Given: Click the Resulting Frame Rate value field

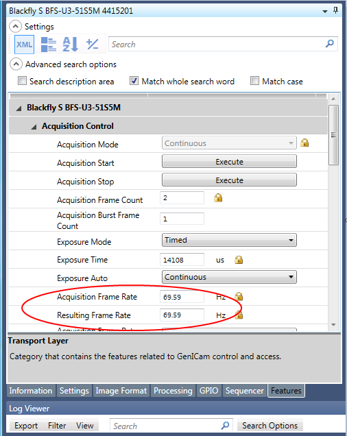Looking at the screenshot, I should [x=182, y=315].
